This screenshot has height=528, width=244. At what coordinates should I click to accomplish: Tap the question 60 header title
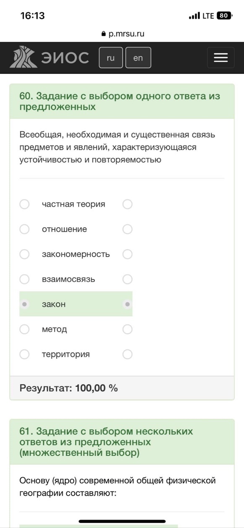120,102
